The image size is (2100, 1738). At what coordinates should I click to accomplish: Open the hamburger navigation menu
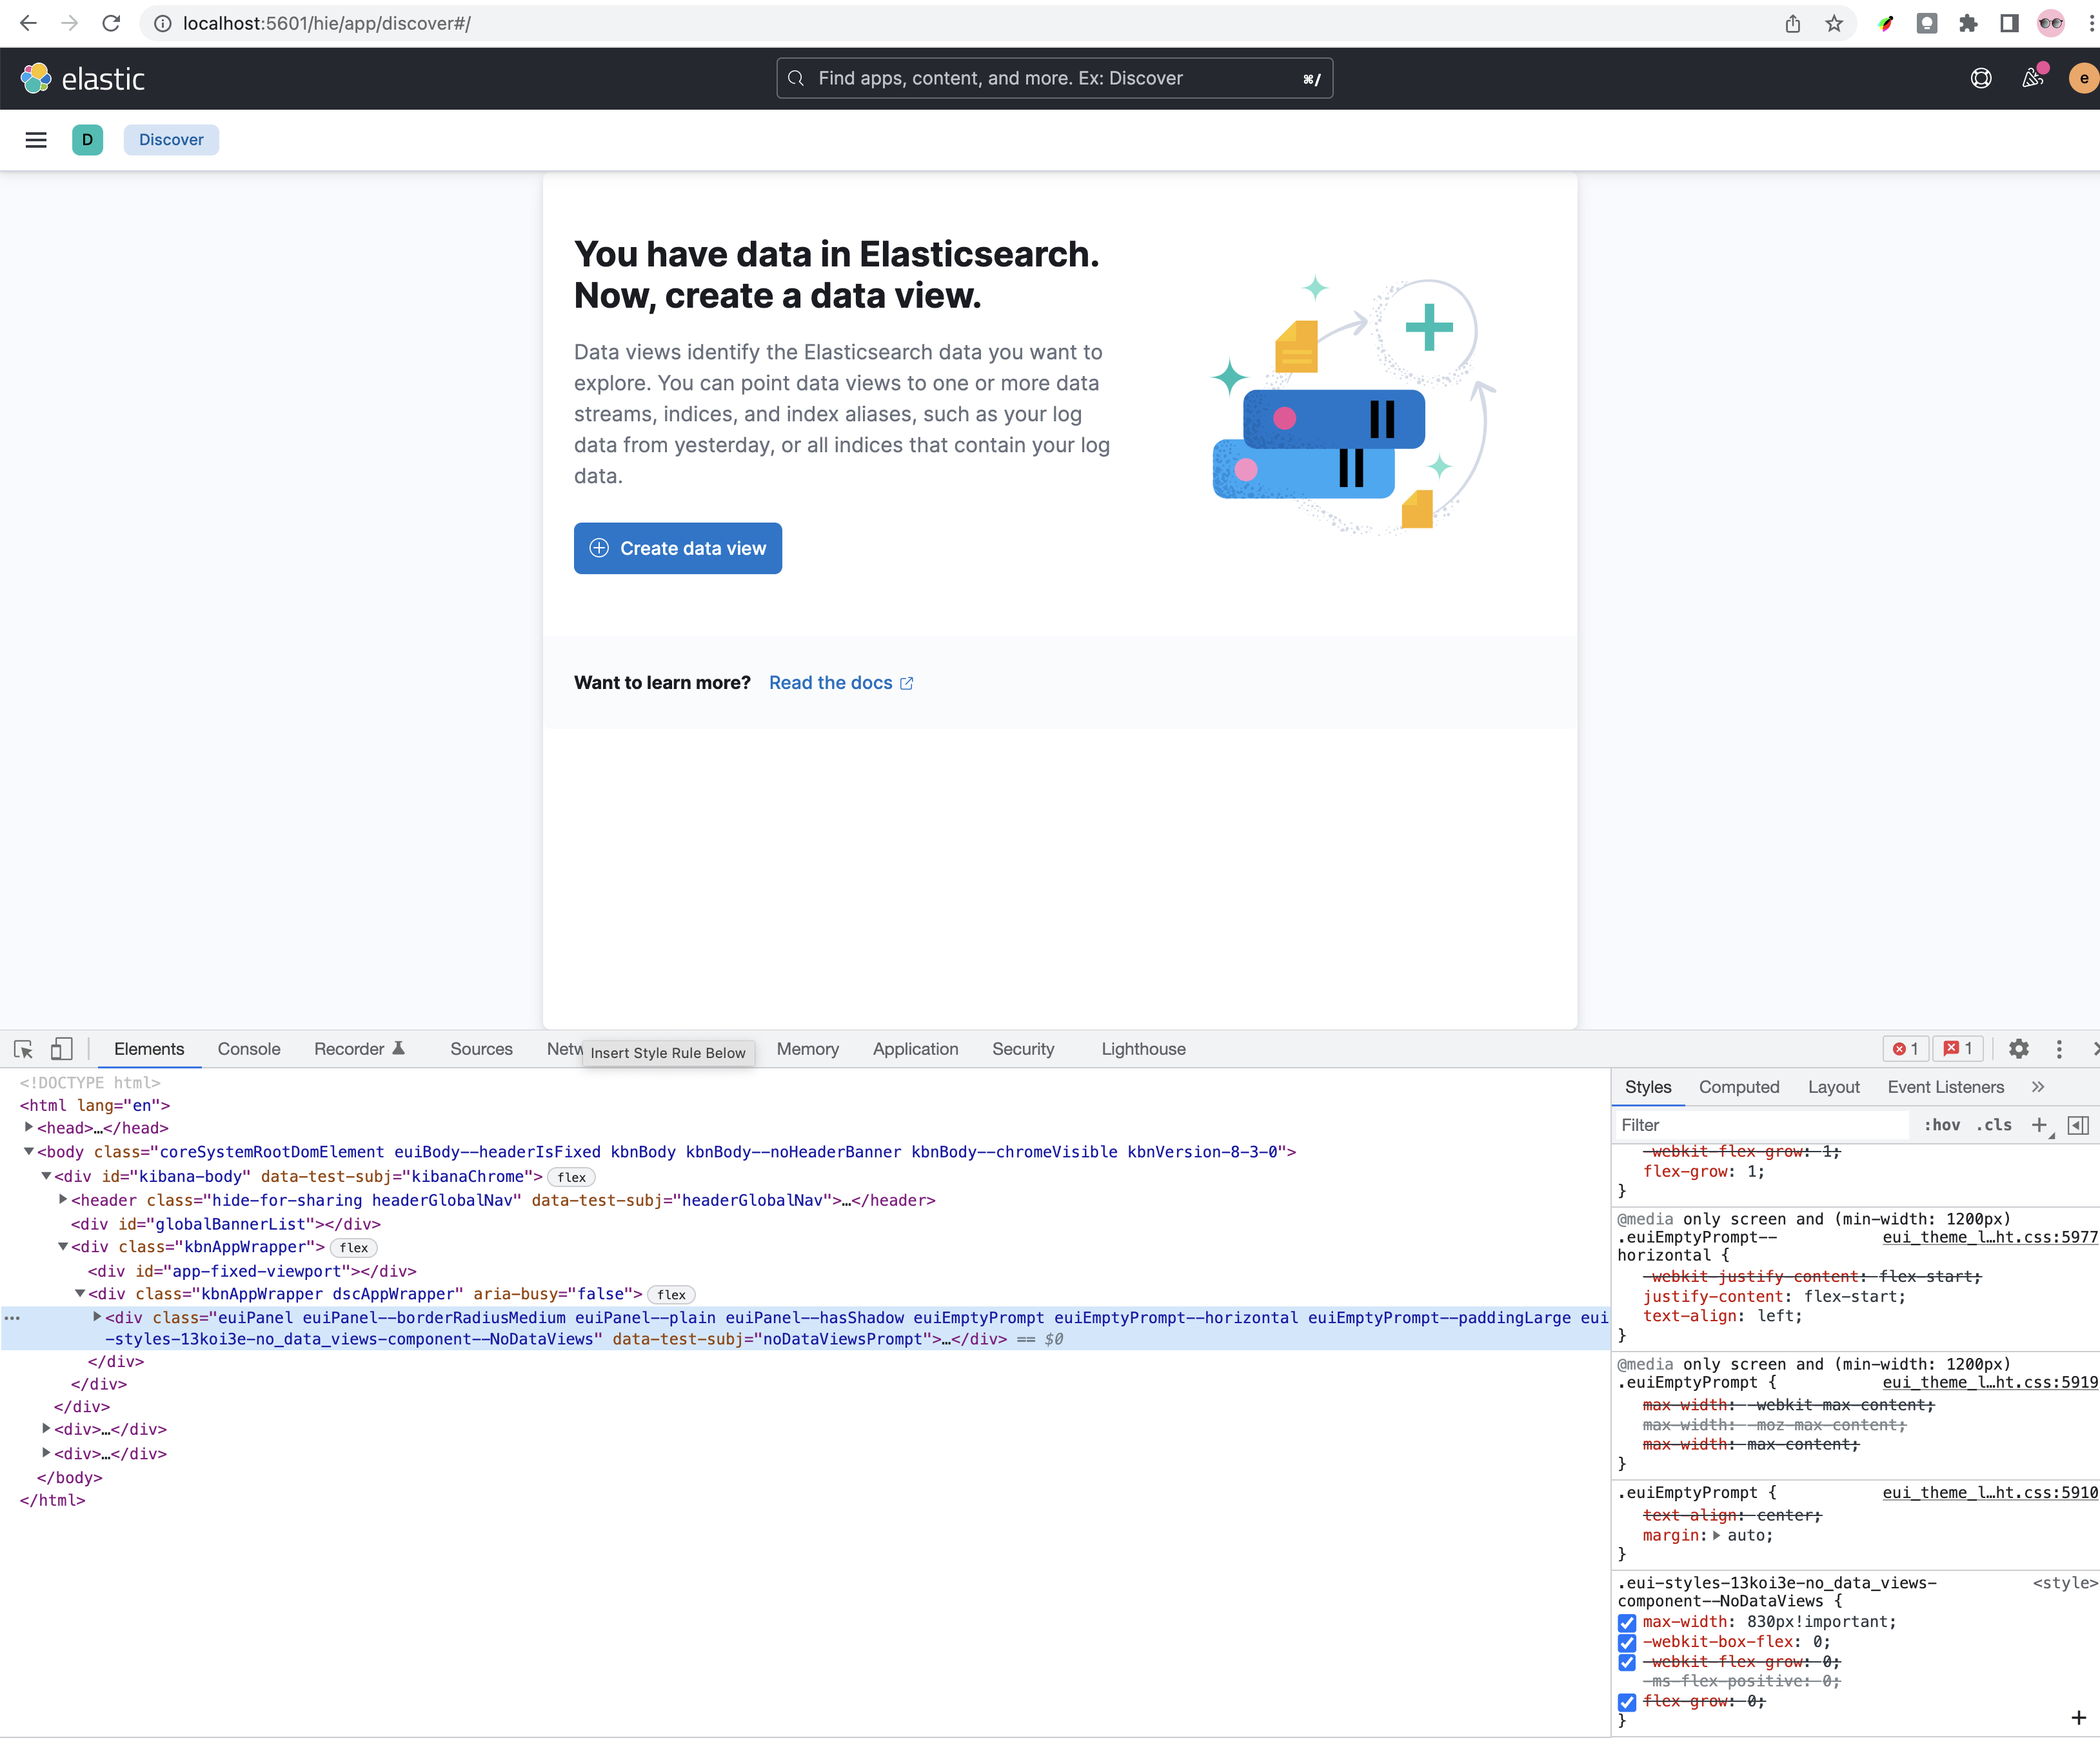36,140
